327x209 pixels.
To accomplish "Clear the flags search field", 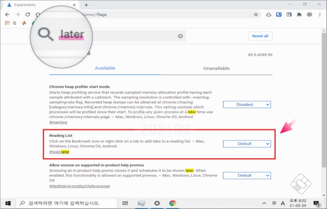I will tap(181, 36).
